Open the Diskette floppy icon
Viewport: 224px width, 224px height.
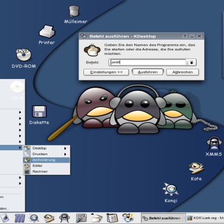39,111
